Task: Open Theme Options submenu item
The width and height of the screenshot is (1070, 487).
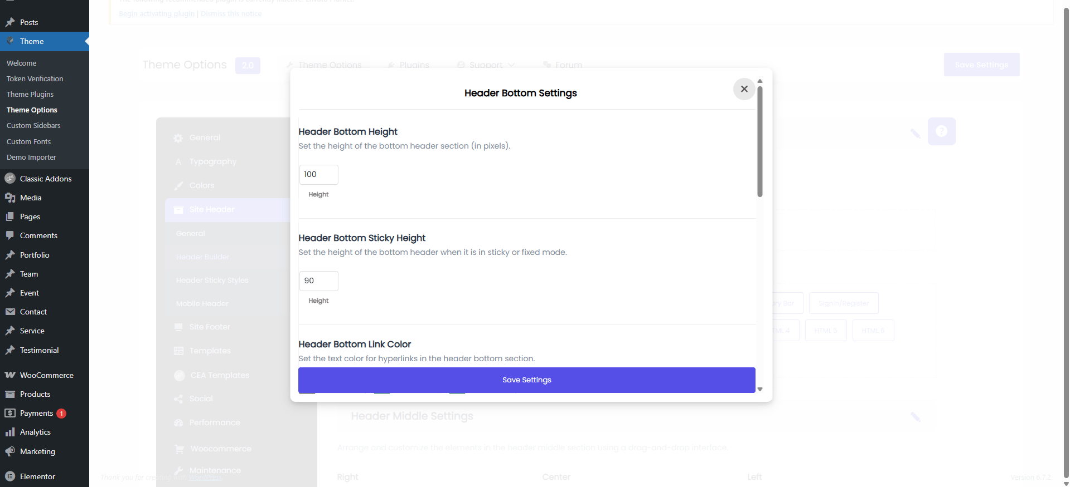Action: [32, 110]
